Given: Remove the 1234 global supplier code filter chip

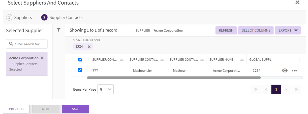Looking at the screenshot, I should [89, 47].
